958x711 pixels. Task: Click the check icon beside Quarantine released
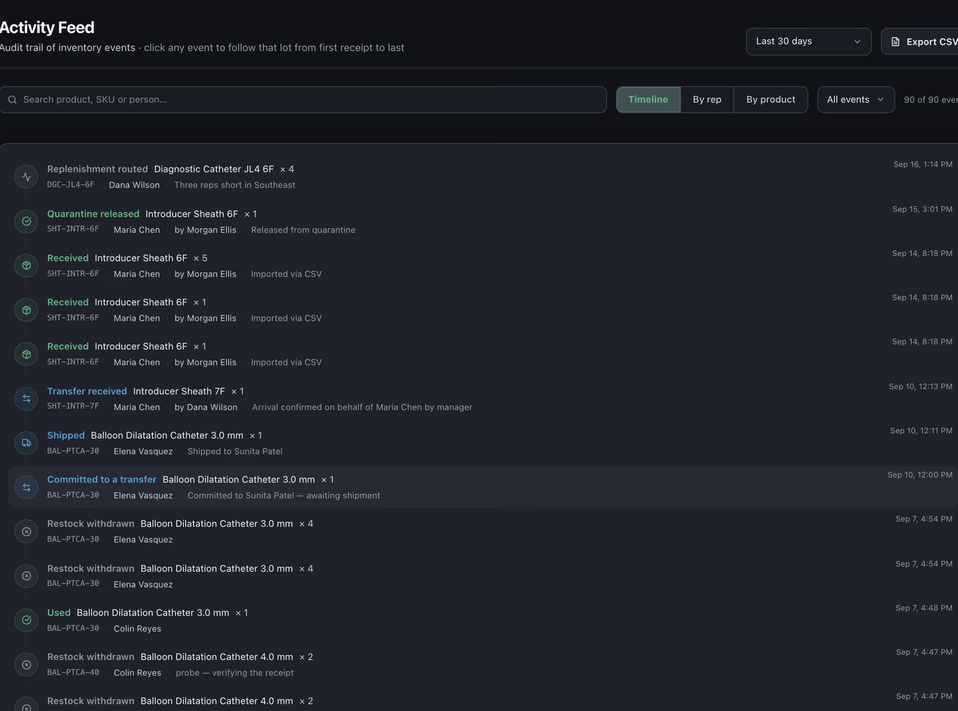click(26, 221)
